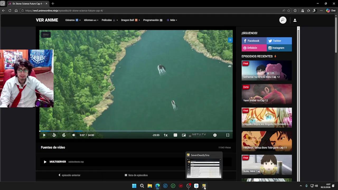Viewport: 338px width, 190px height.
Task: Open the notification center icon
Action: coord(333,186)
